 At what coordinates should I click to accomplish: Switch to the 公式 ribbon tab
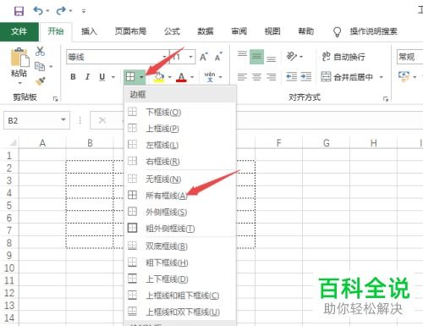pos(173,31)
